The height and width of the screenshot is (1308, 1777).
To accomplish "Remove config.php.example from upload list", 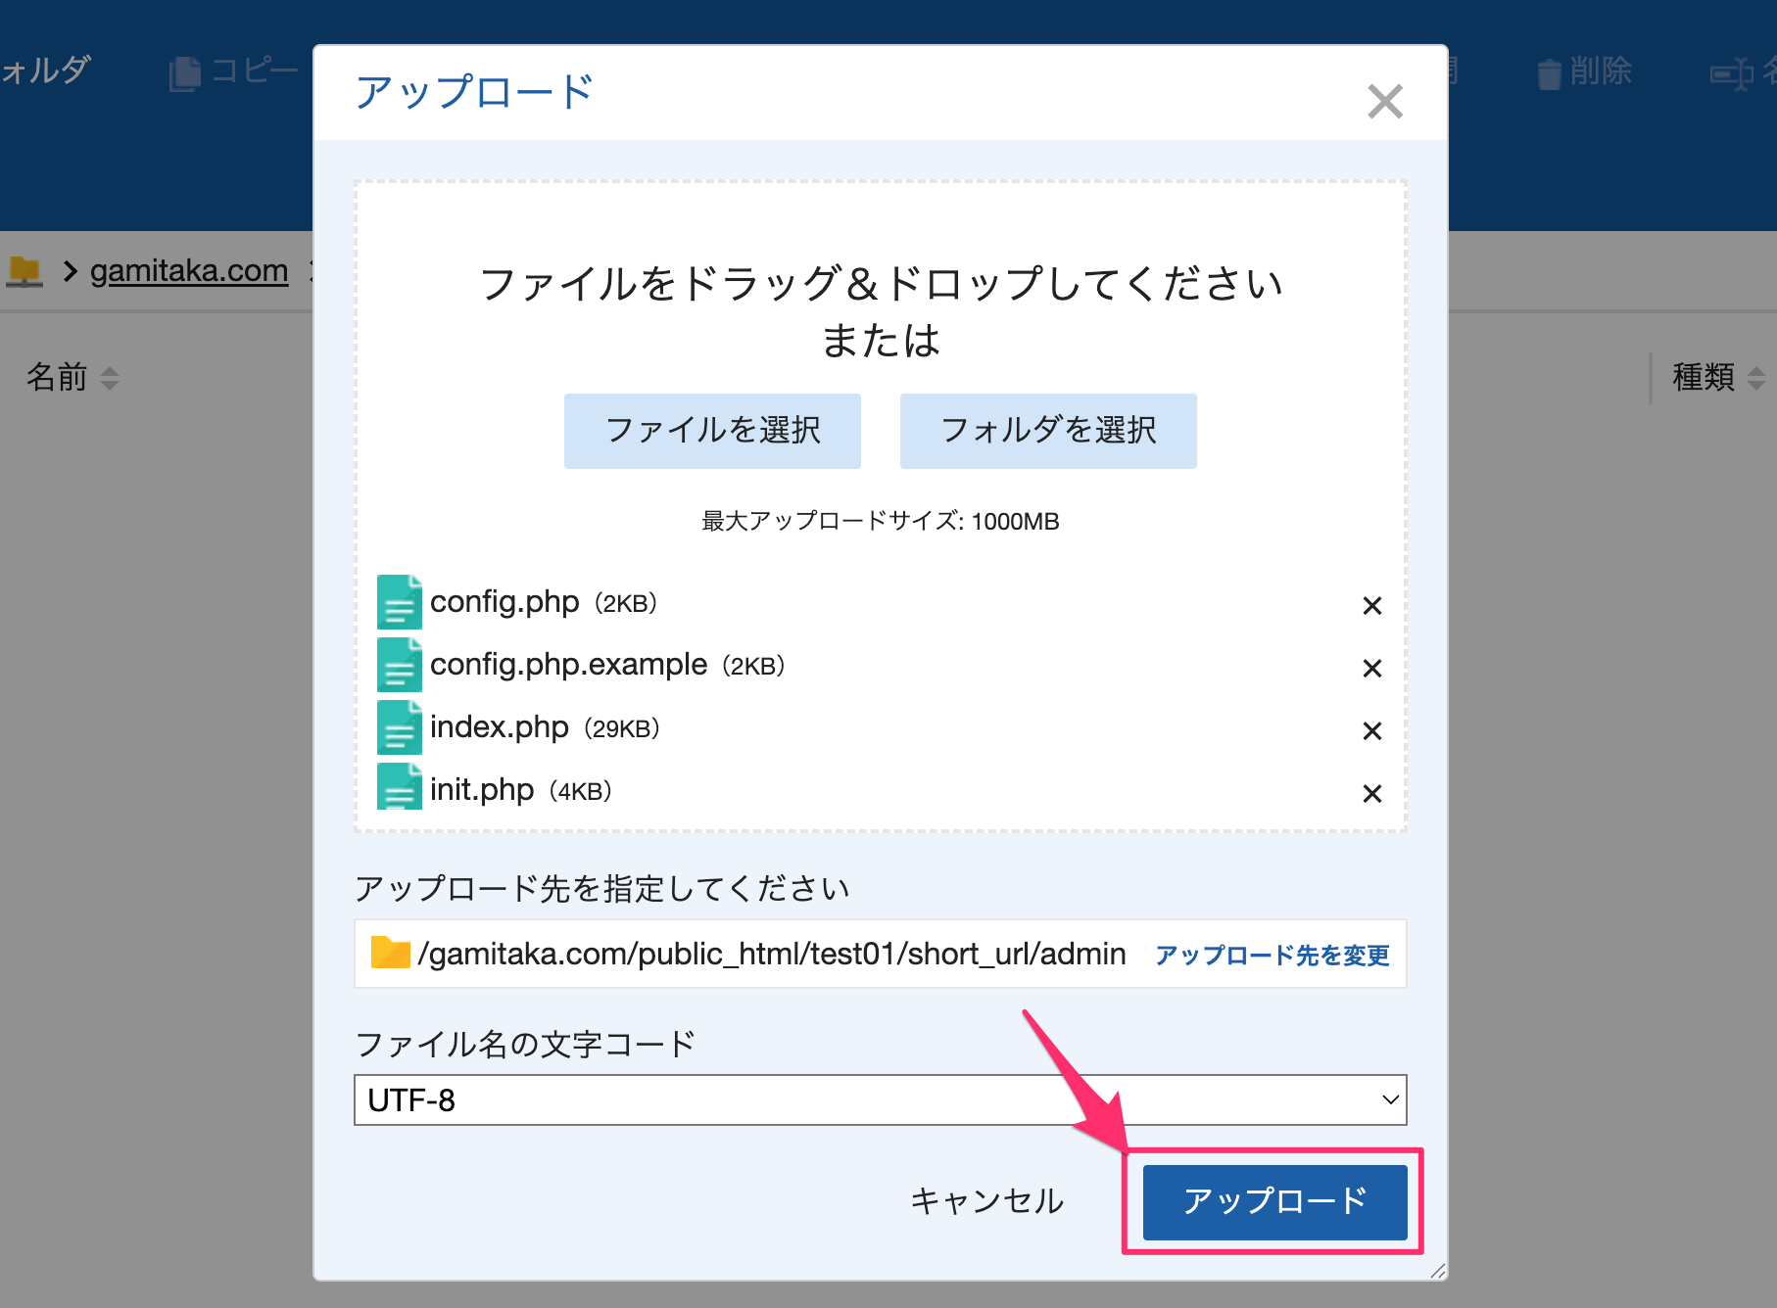I will pos(1371,669).
